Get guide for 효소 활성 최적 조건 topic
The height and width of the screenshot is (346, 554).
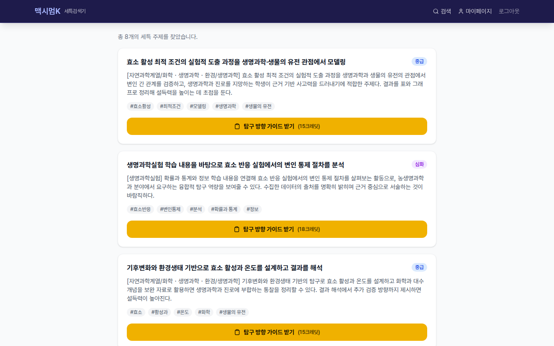pyautogui.click(x=277, y=126)
